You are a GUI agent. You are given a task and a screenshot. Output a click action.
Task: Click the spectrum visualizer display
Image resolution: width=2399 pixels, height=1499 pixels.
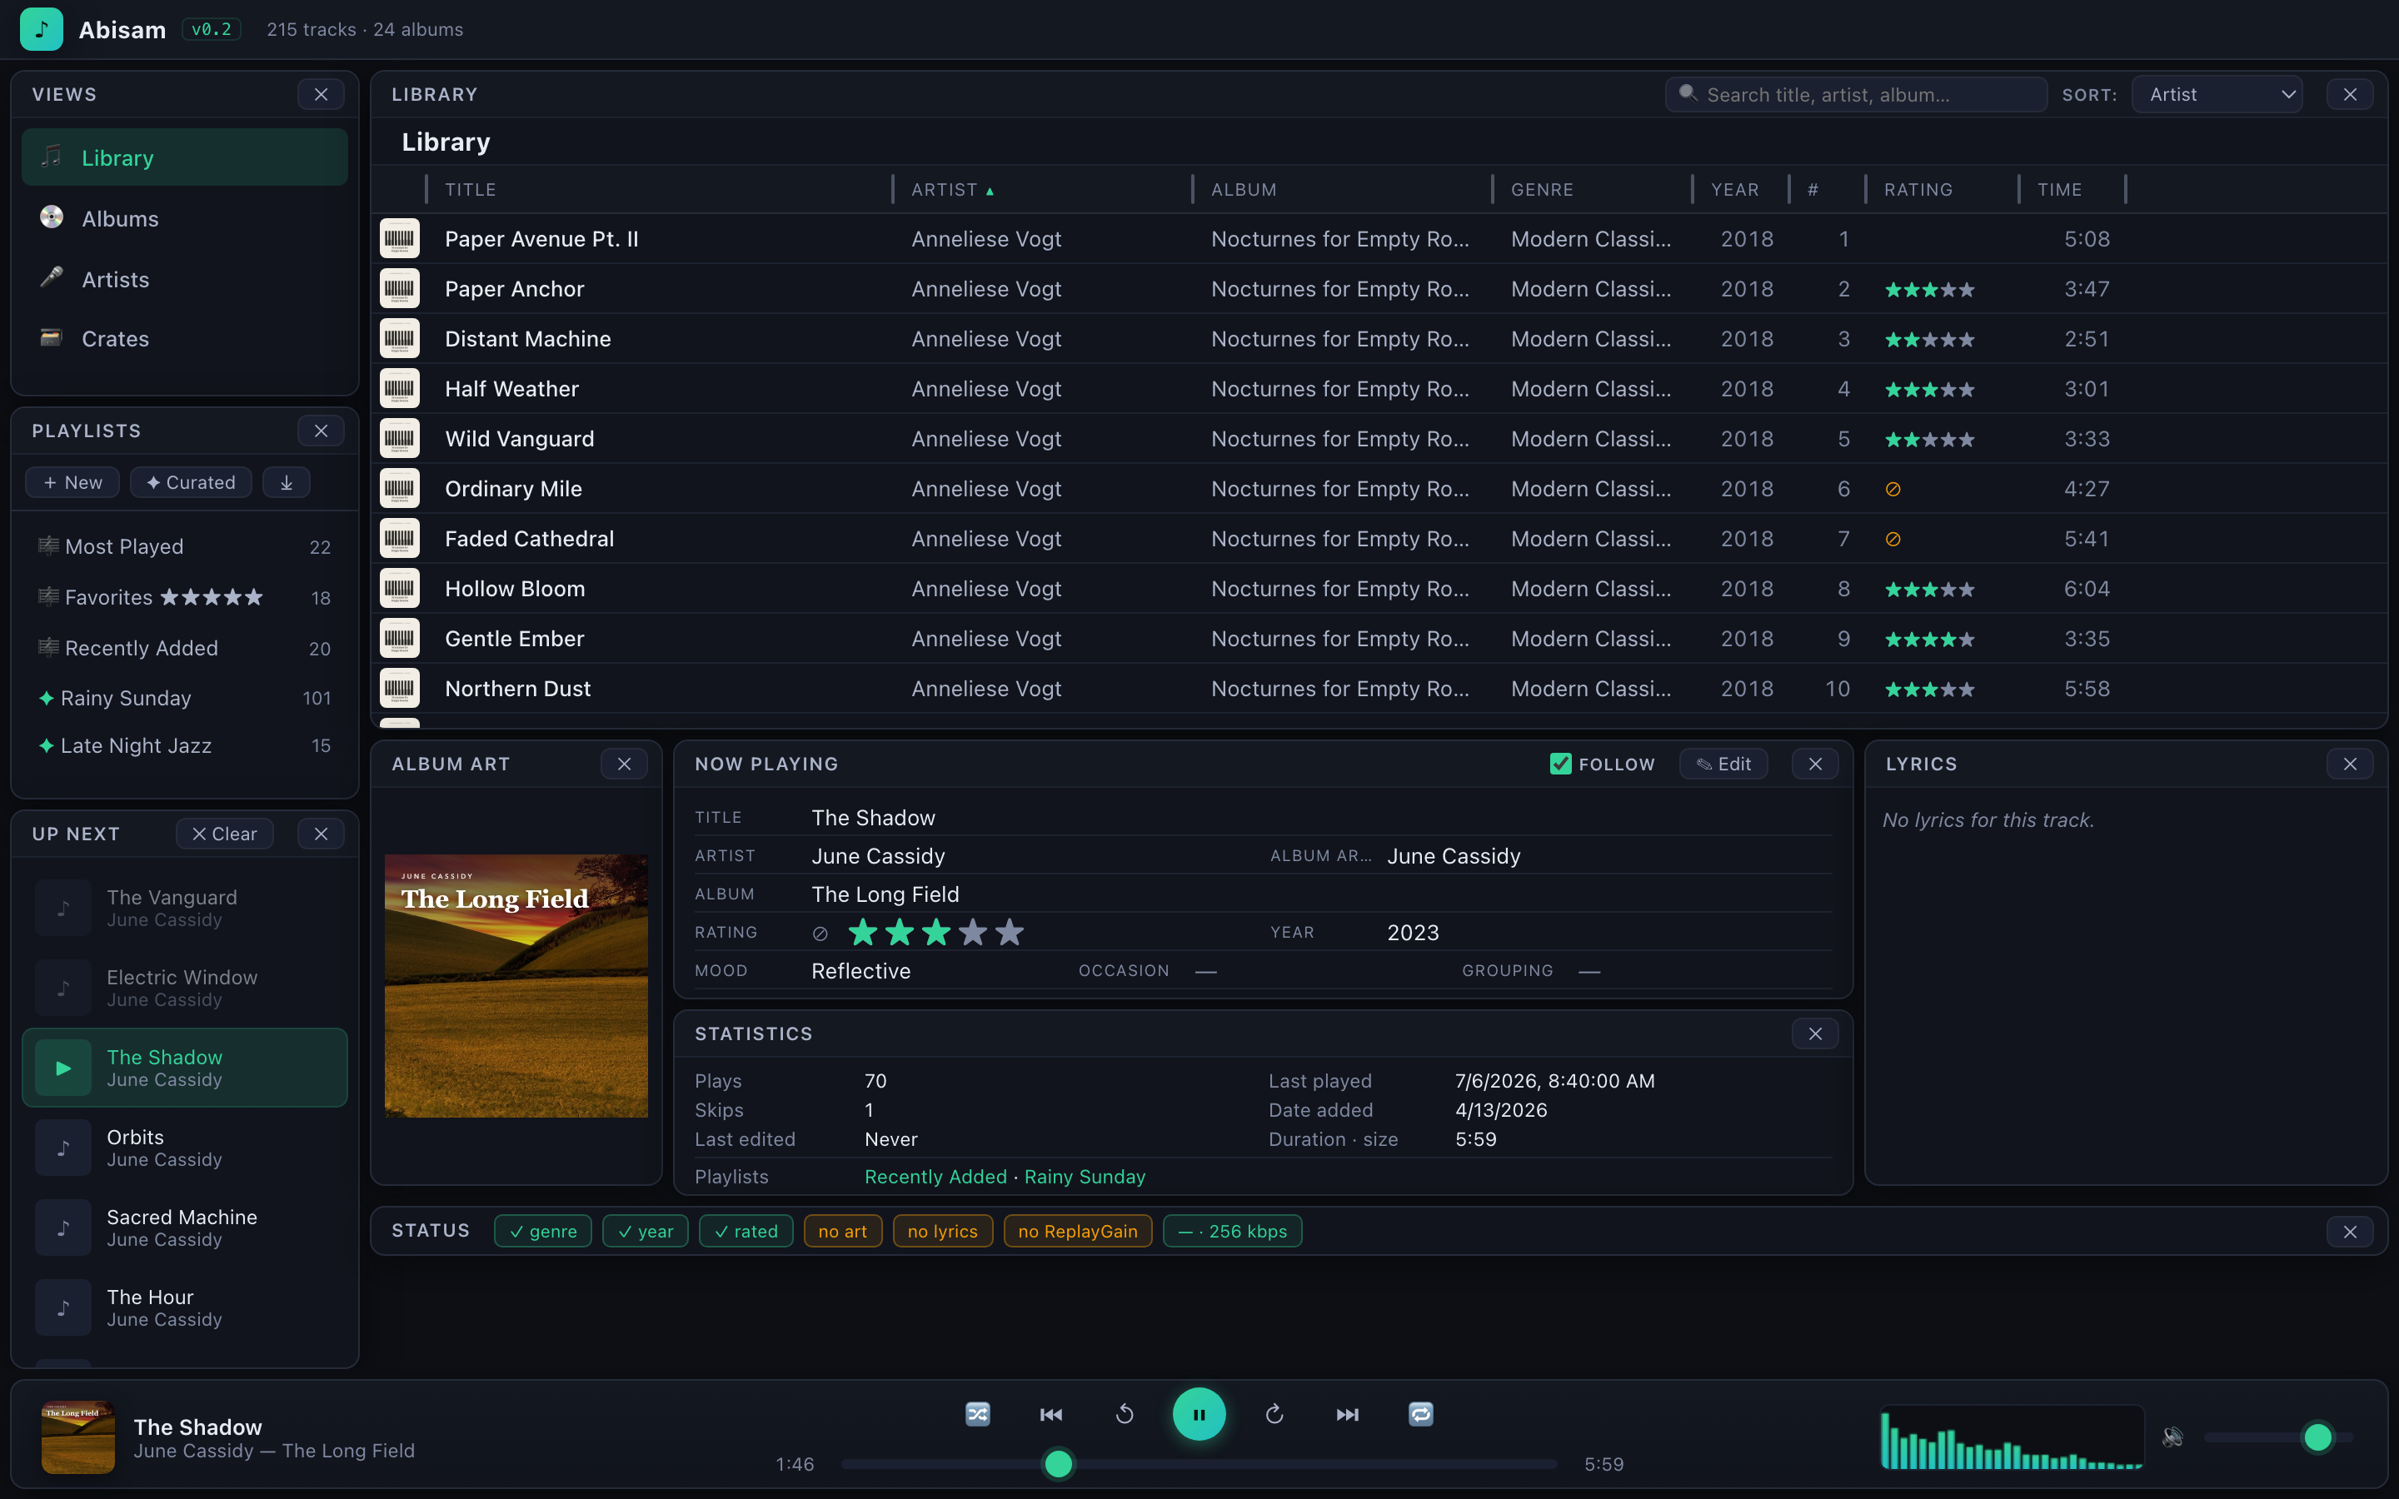point(2012,1437)
